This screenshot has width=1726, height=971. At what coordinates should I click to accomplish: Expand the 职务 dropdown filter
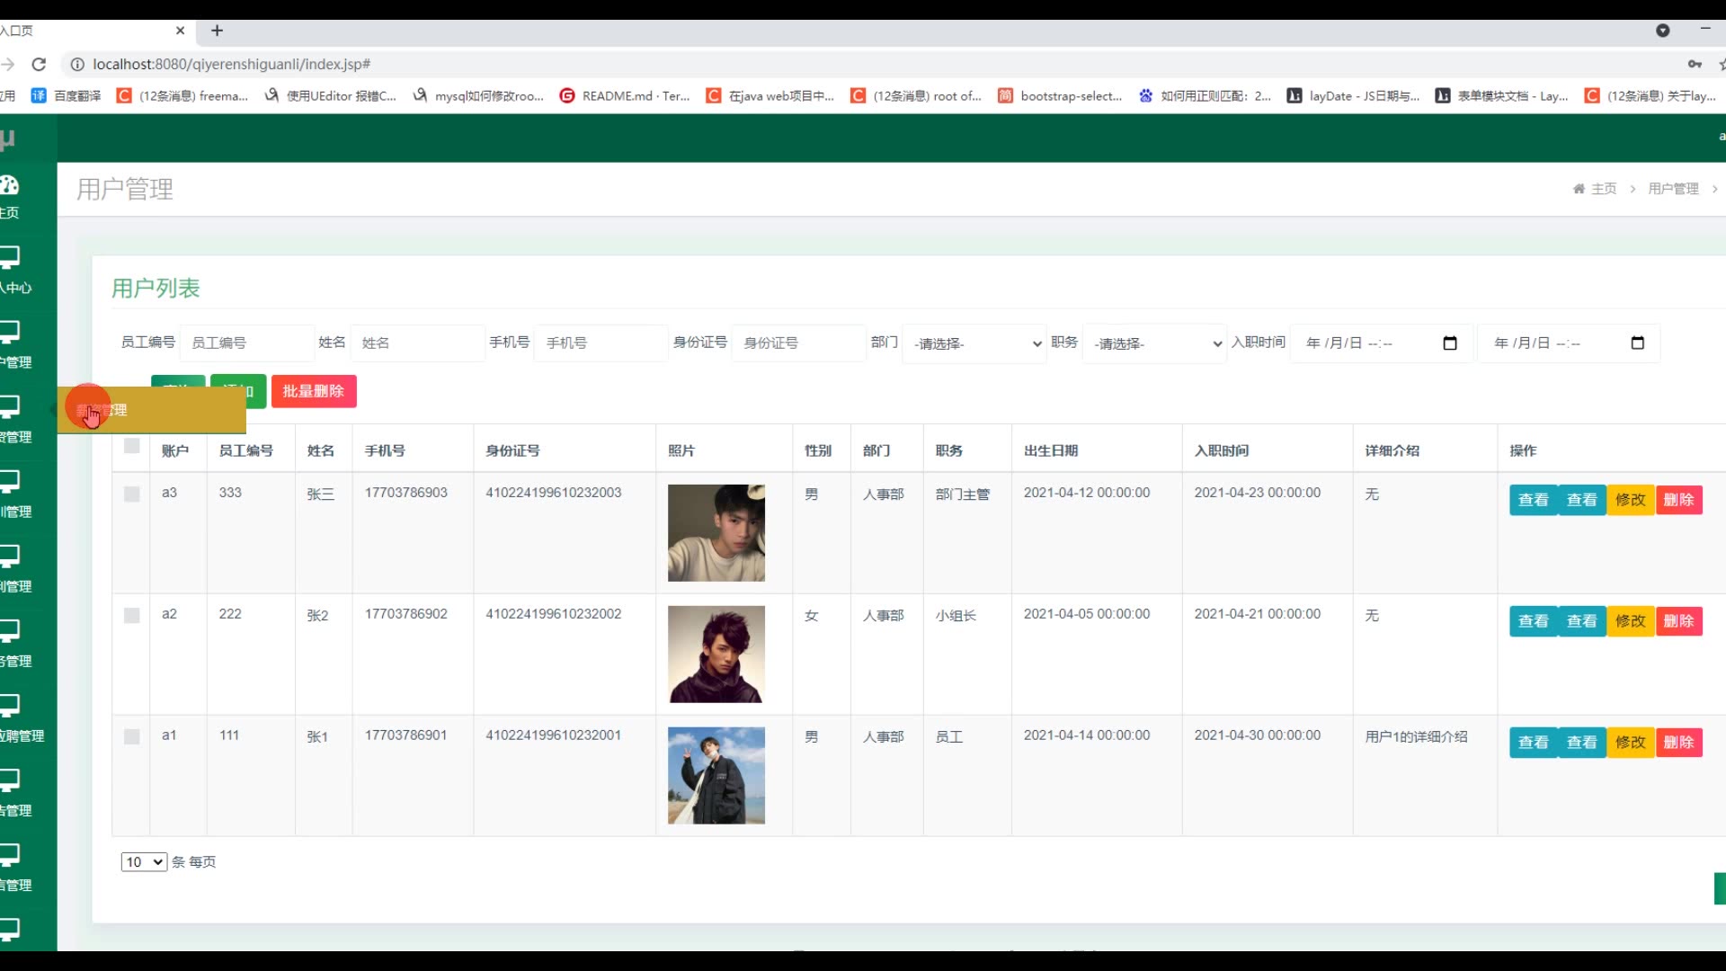(x=1156, y=343)
